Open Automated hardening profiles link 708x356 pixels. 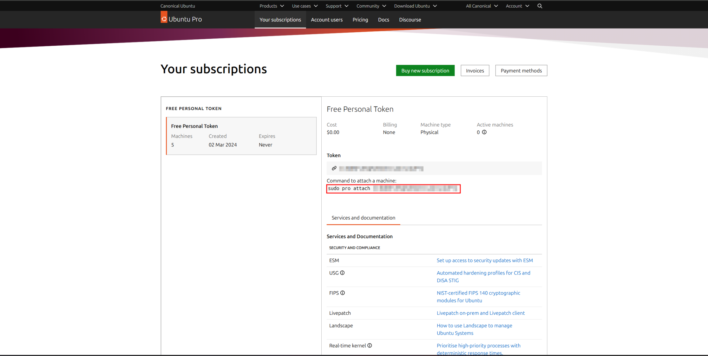click(x=483, y=276)
